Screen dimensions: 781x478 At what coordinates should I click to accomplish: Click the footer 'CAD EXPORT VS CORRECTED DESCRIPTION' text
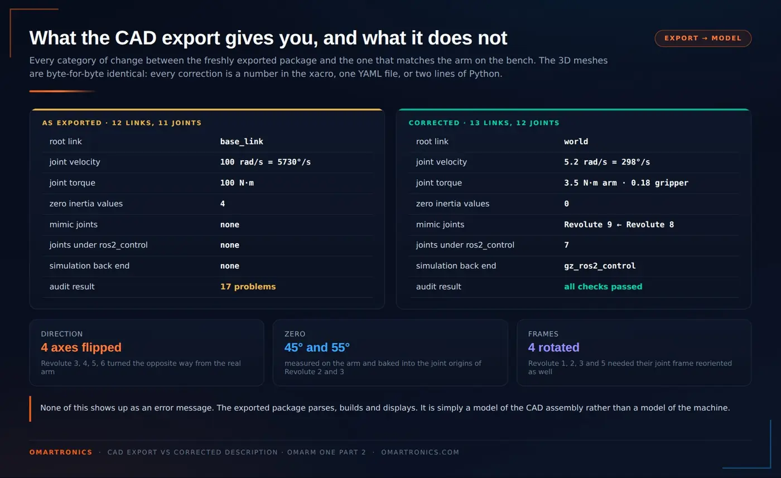tap(192, 452)
